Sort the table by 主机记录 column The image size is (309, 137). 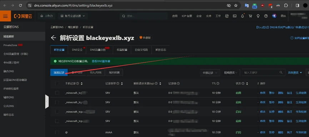point(81,83)
